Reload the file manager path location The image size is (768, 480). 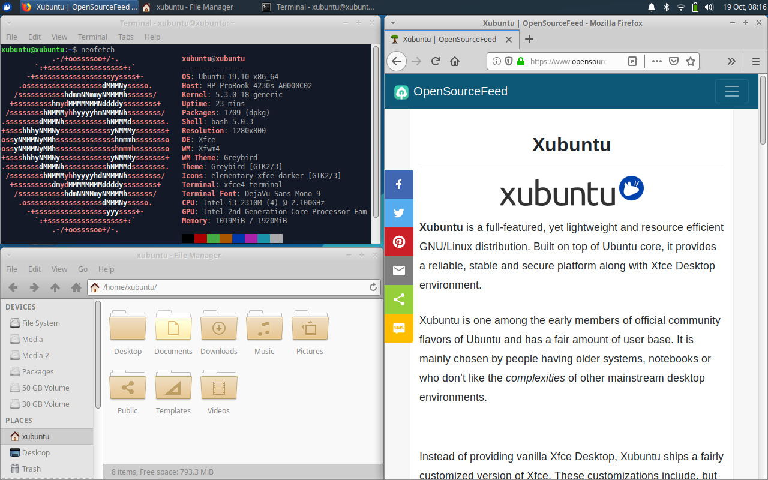point(373,287)
